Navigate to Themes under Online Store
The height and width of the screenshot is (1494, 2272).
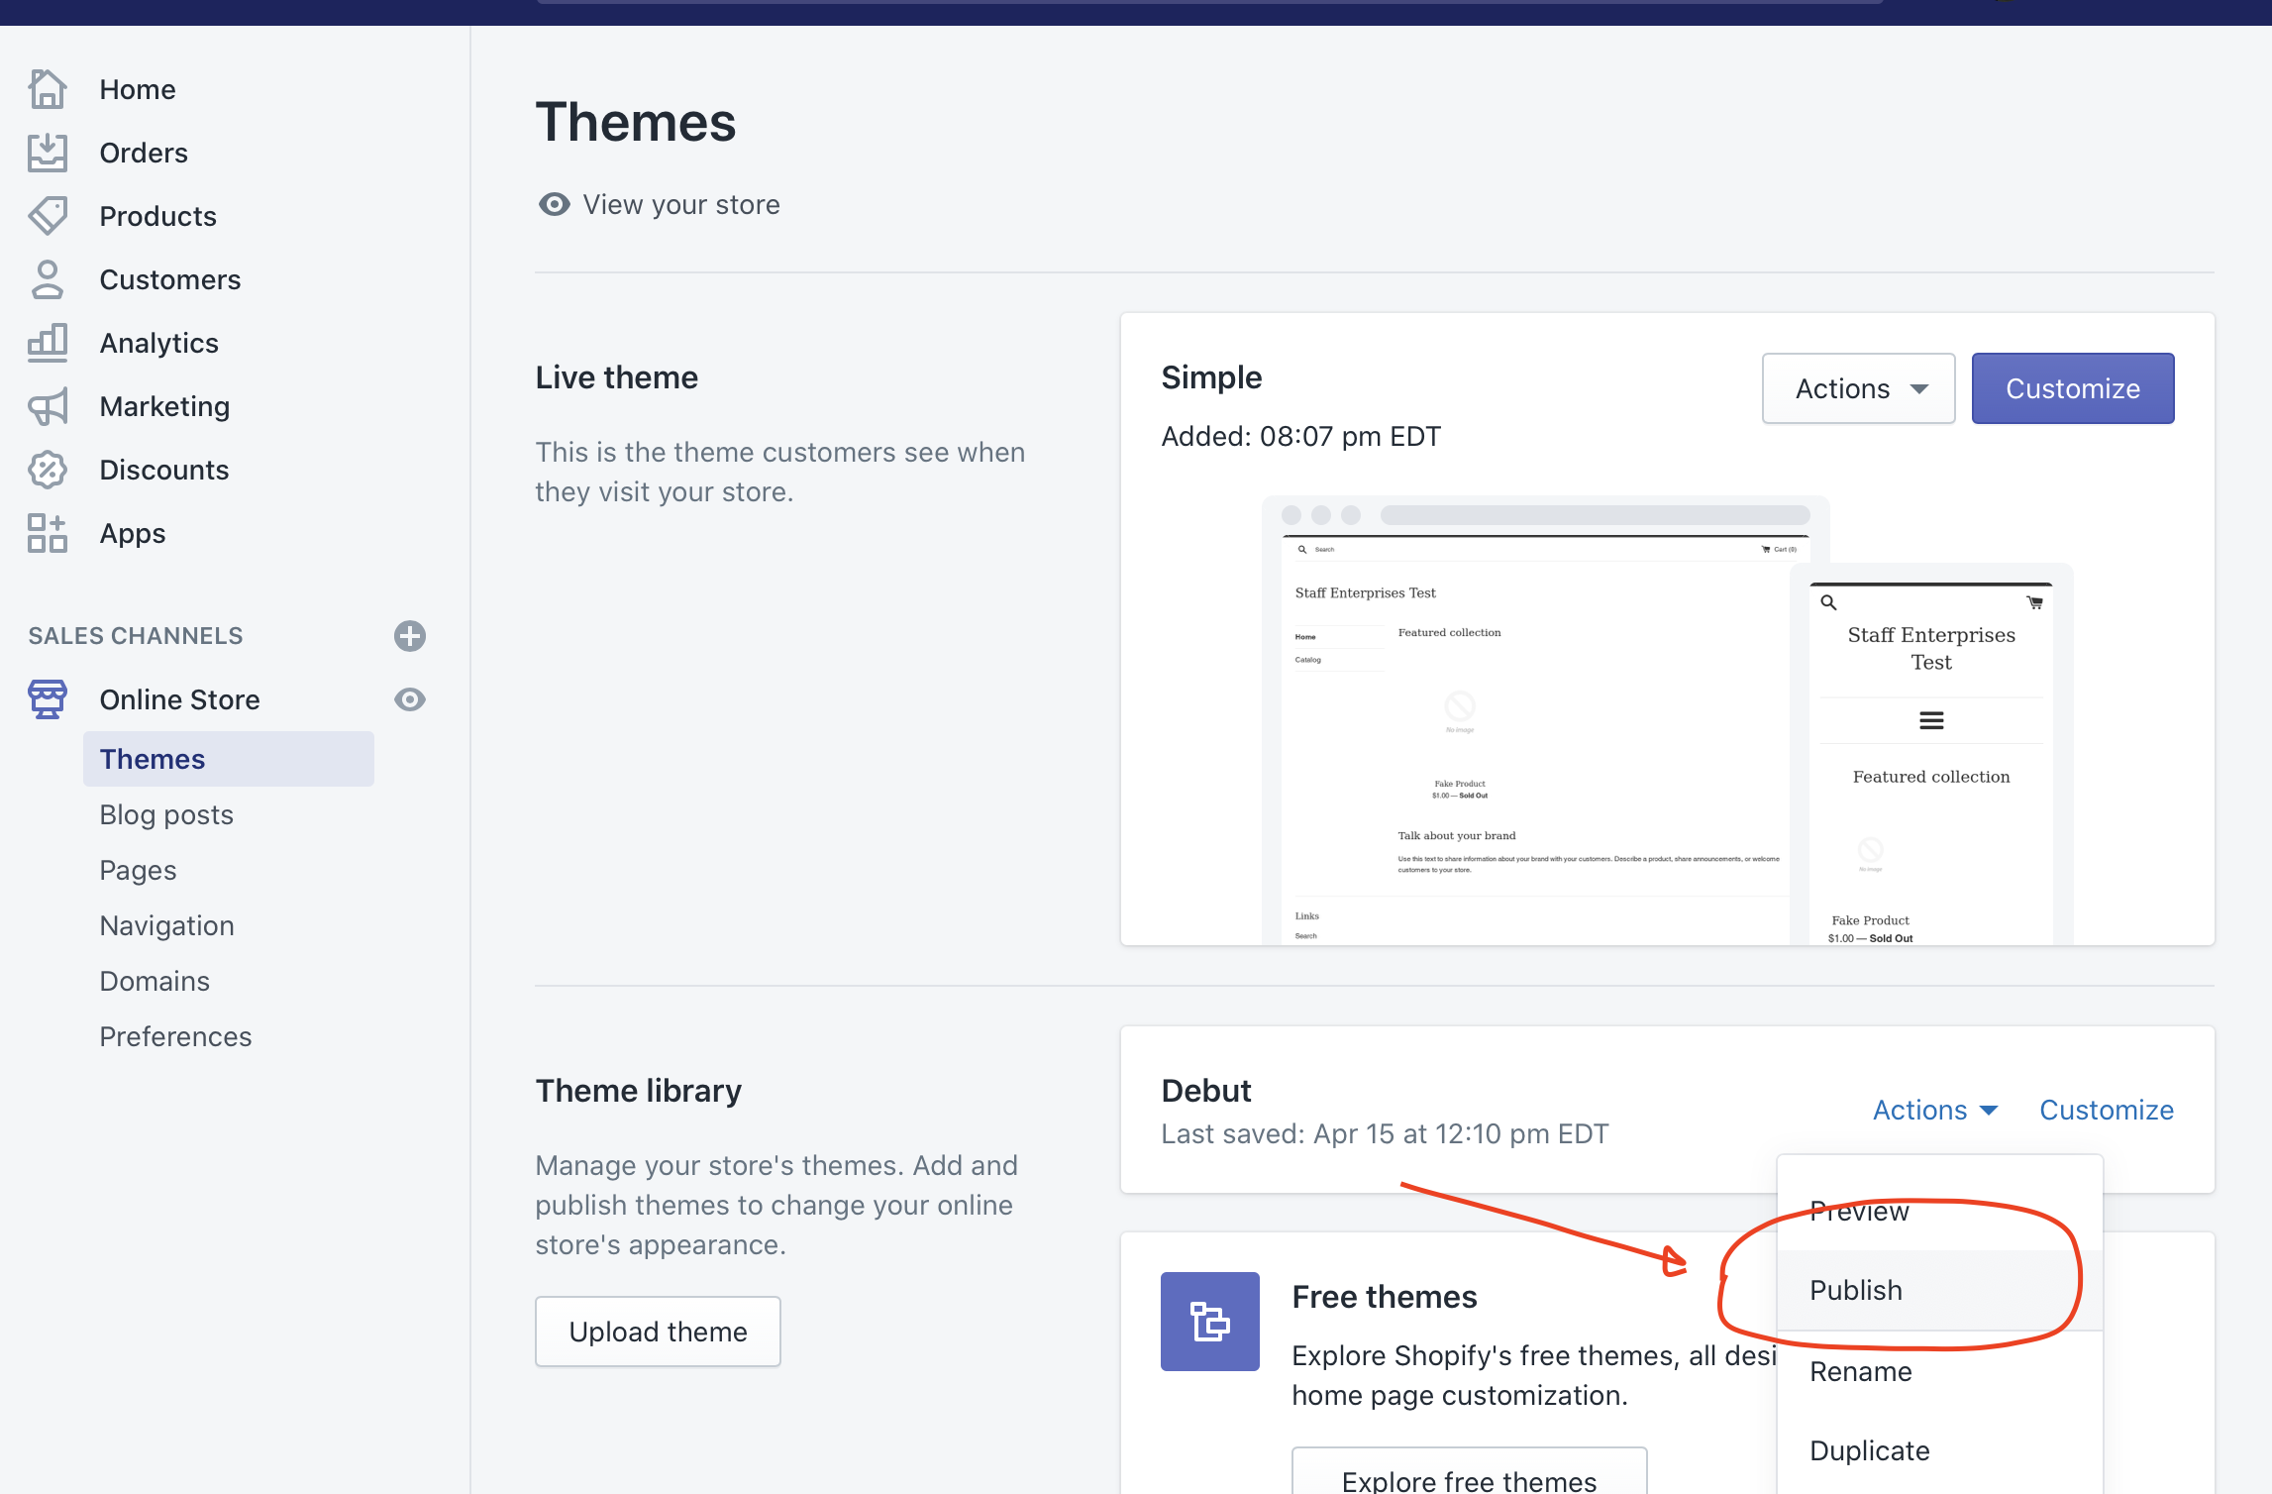click(x=152, y=759)
